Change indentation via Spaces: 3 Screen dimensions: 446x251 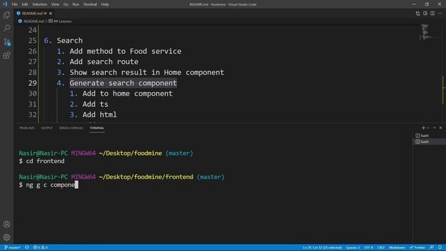[x=353, y=248]
